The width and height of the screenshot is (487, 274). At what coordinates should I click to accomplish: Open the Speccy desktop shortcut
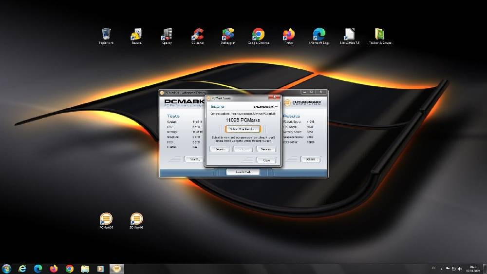tap(167, 36)
